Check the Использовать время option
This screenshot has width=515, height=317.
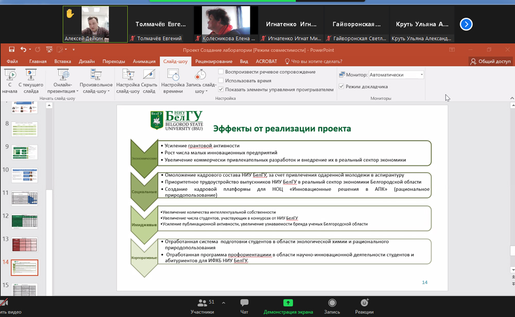pos(221,81)
